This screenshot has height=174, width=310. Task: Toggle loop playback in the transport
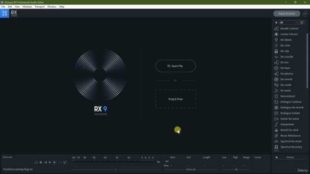tap(60, 162)
